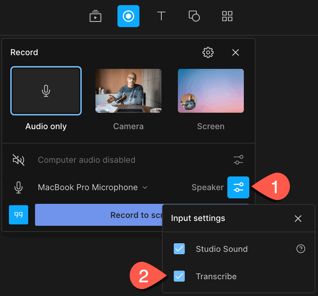Click the Screen label text
The width and height of the screenshot is (318, 296).
point(211,126)
